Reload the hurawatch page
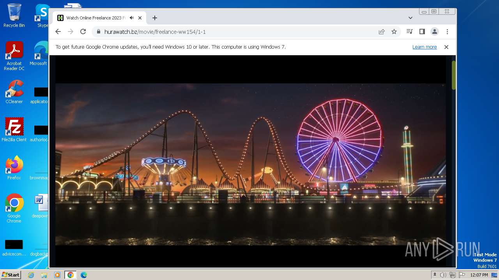Image resolution: width=499 pixels, height=280 pixels. click(83, 32)
